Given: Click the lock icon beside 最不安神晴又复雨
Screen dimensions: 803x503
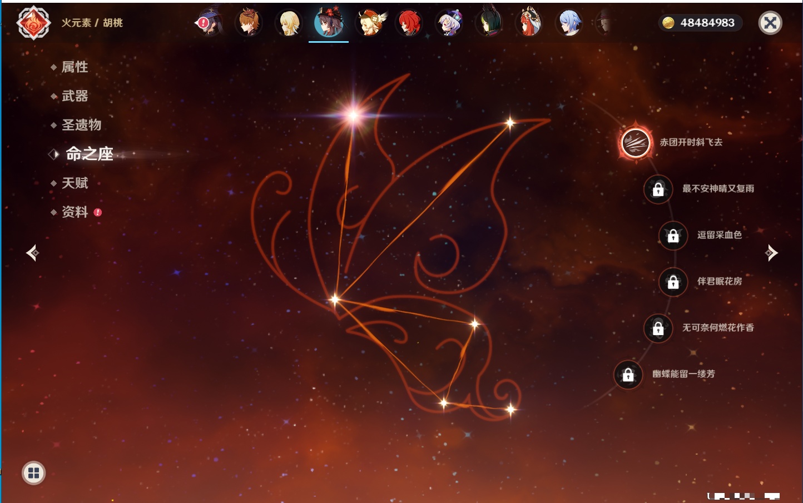Looking at the screenshot, I should (658, 189).
